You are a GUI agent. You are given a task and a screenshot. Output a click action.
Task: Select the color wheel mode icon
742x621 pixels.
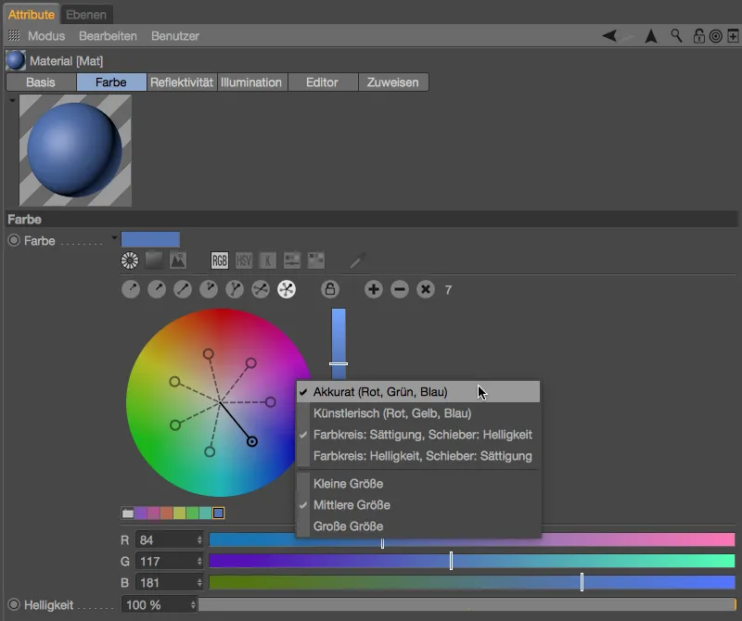[x=130, y=260]
